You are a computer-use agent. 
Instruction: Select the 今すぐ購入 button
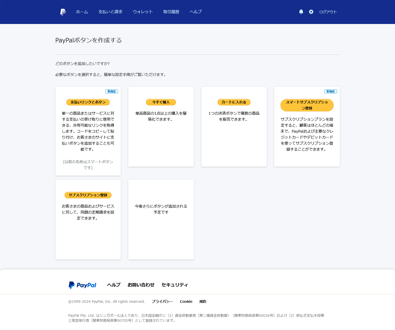161,102
